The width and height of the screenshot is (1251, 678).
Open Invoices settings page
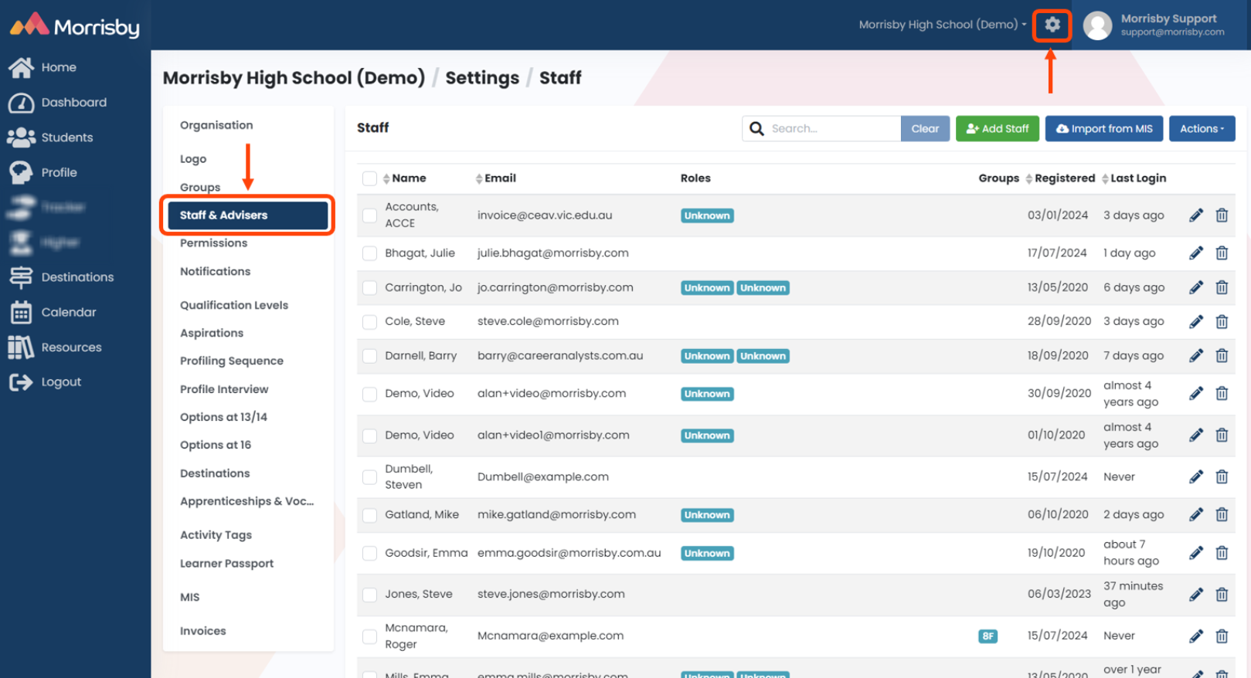pyautogui.click(x=203, y=631)
